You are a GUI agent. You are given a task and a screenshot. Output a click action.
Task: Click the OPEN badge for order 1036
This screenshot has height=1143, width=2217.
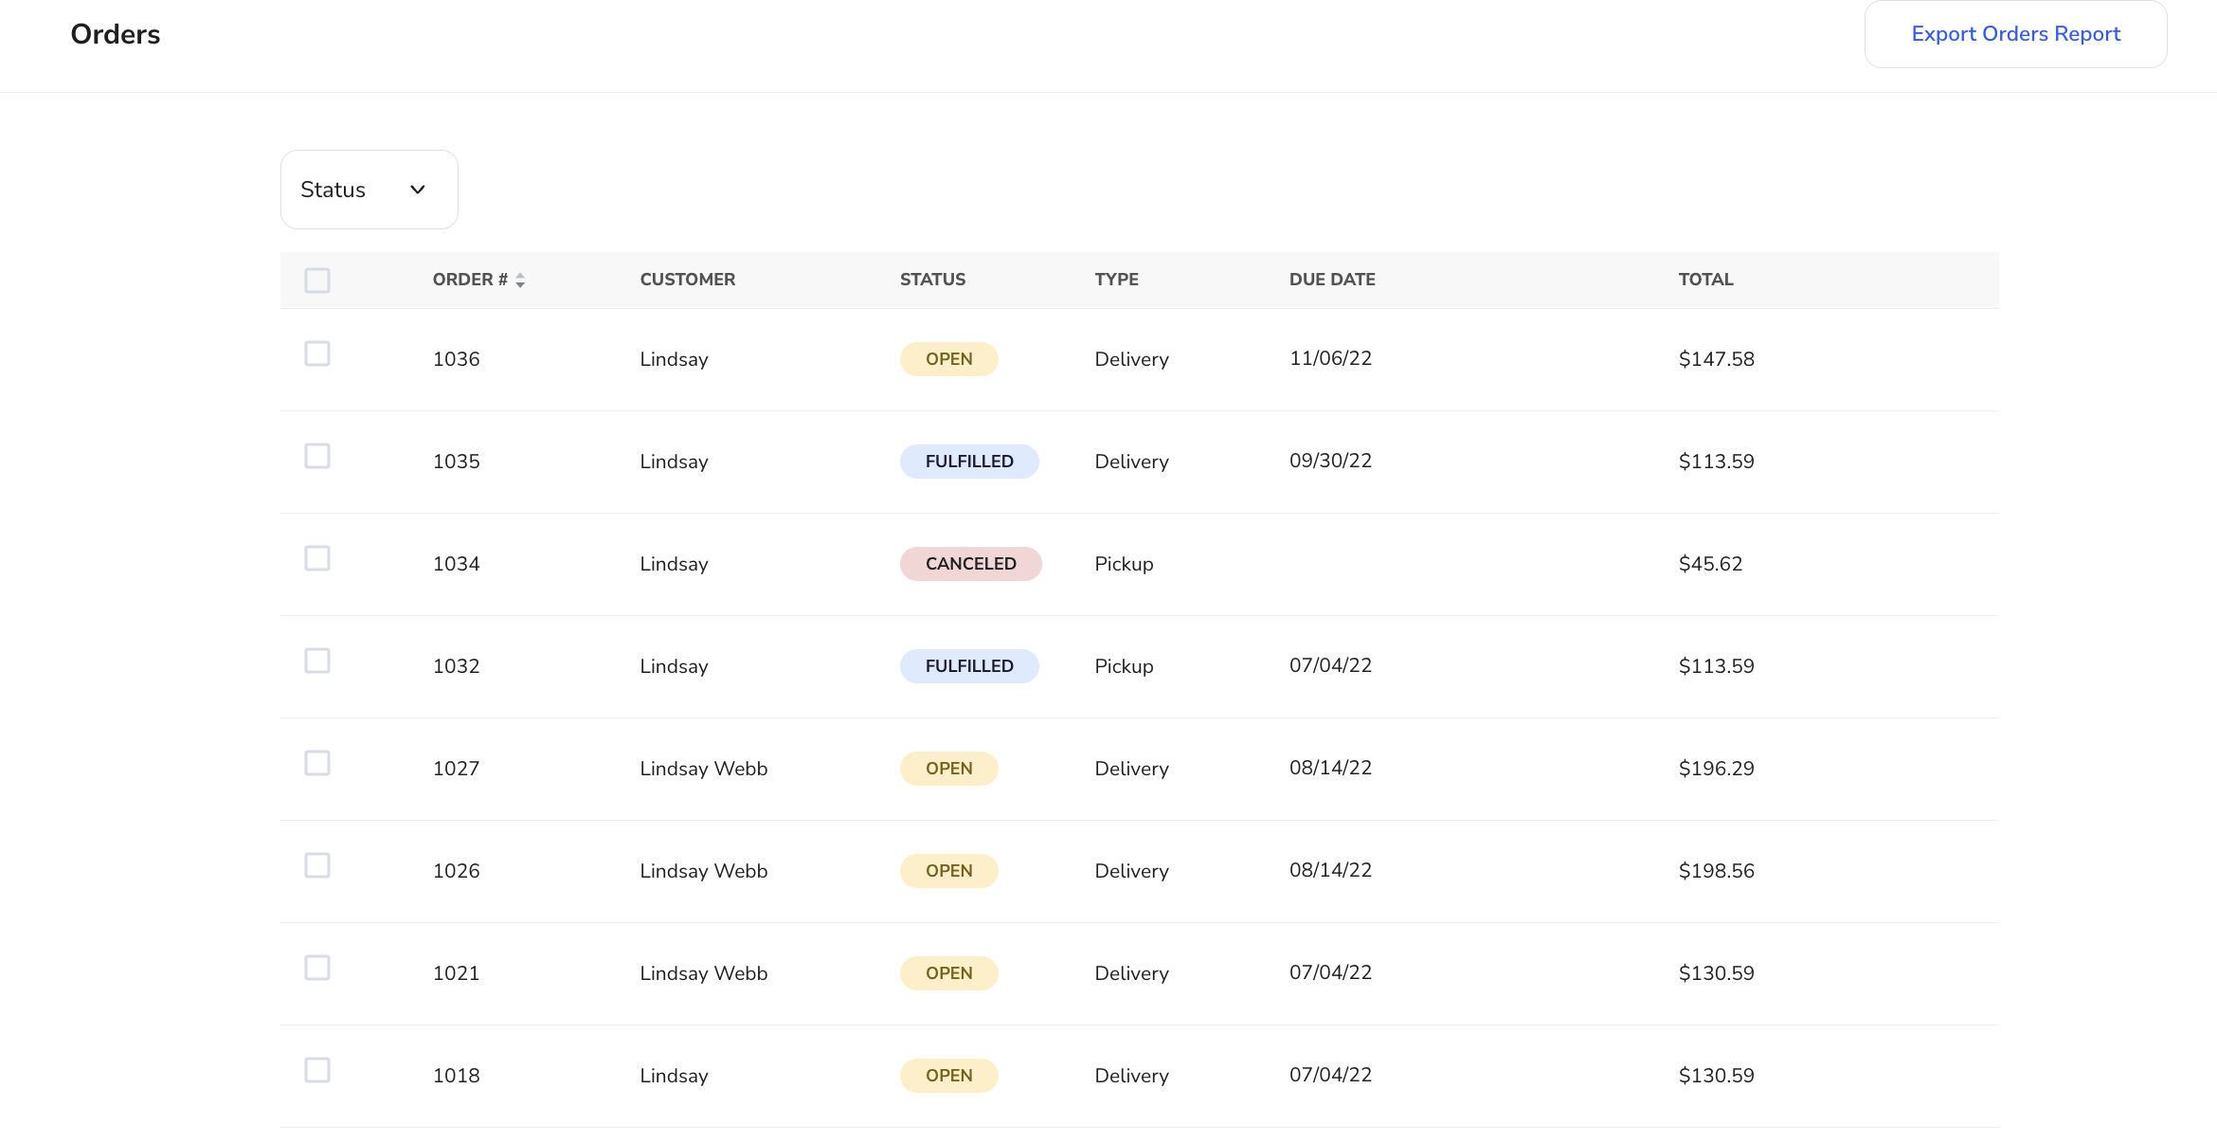pos(948,359)
